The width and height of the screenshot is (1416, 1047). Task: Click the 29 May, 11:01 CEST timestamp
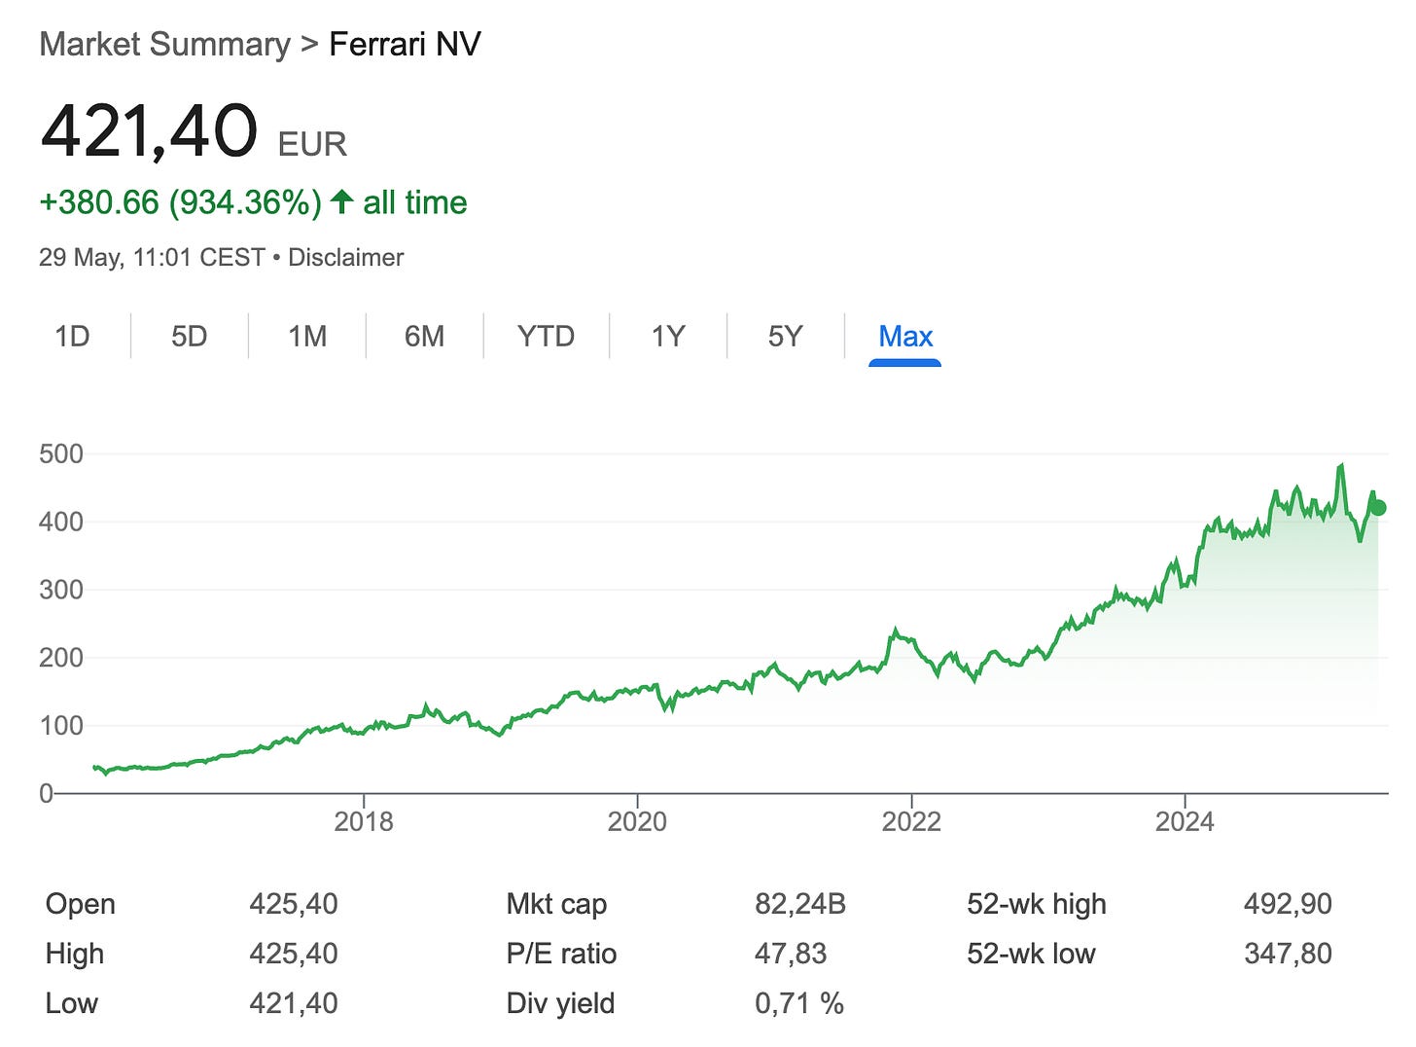pos(152,258)
